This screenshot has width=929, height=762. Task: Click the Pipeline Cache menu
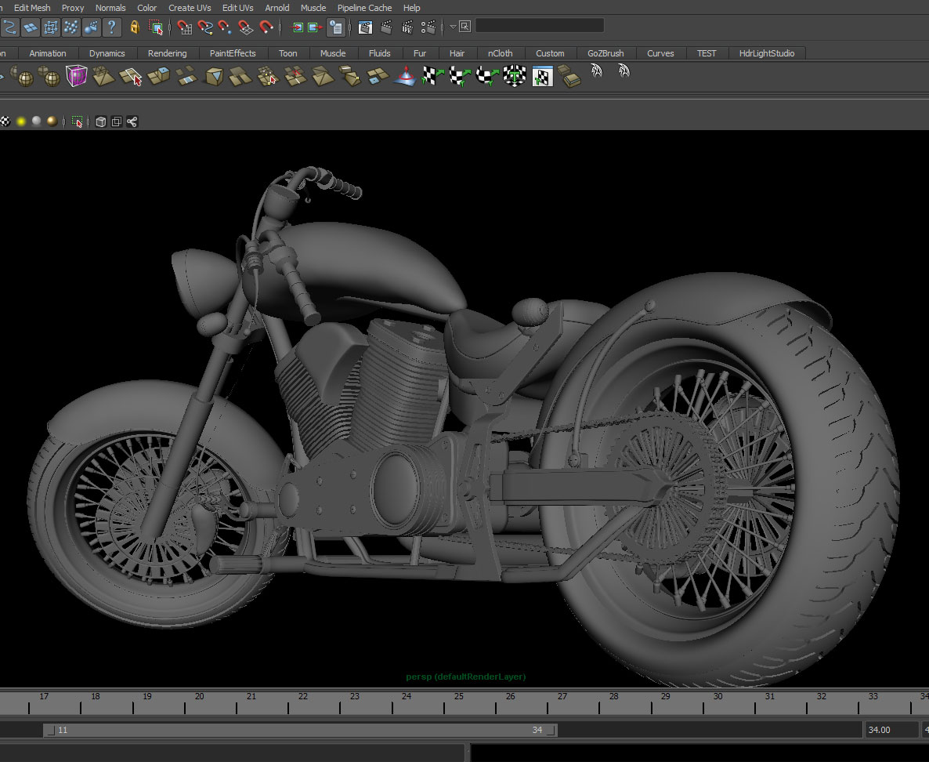364,8
